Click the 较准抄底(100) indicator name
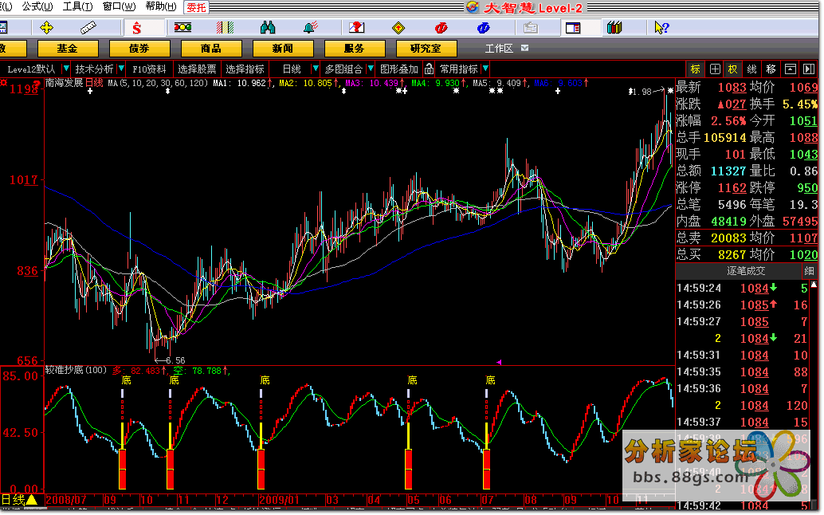This screenshot has height=515, width=824. [76, 370]
